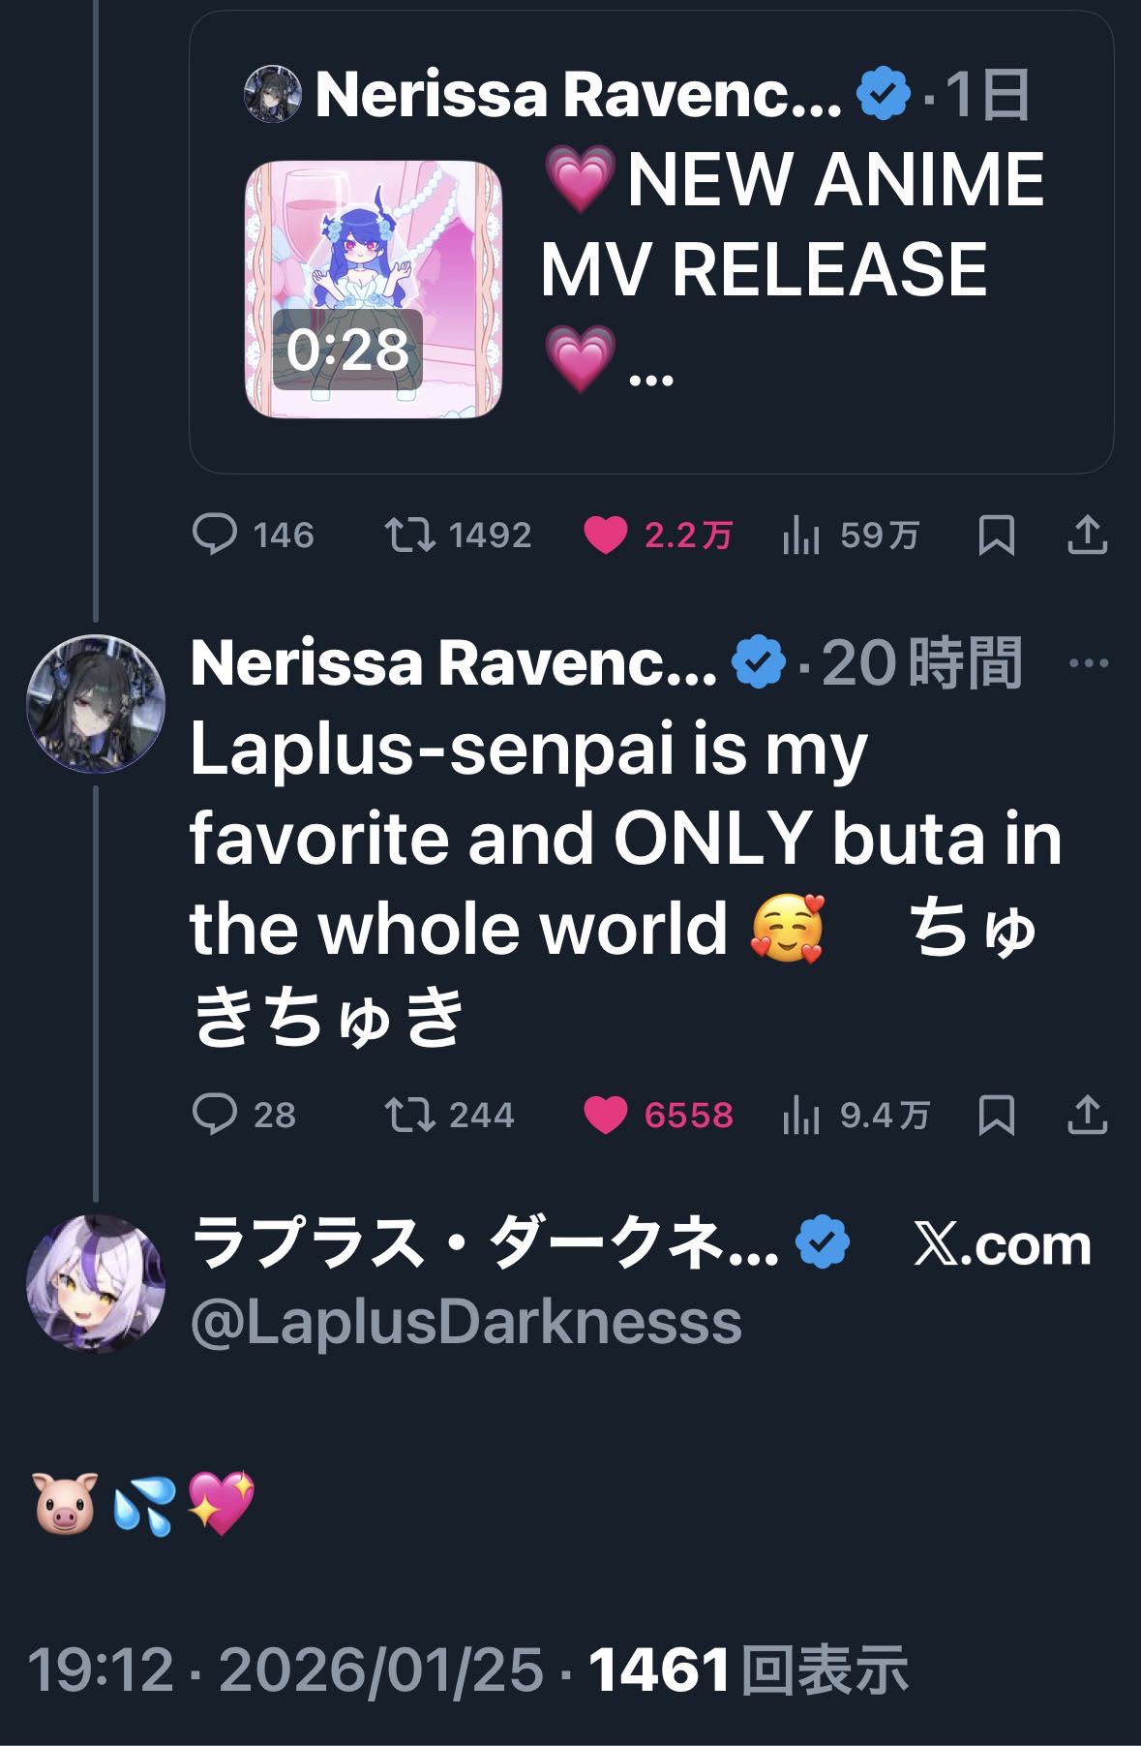Retweet the Laplus-senpai buta tweet
This screenshot has width=1141, height=1746.
(x=411, y=1115)
